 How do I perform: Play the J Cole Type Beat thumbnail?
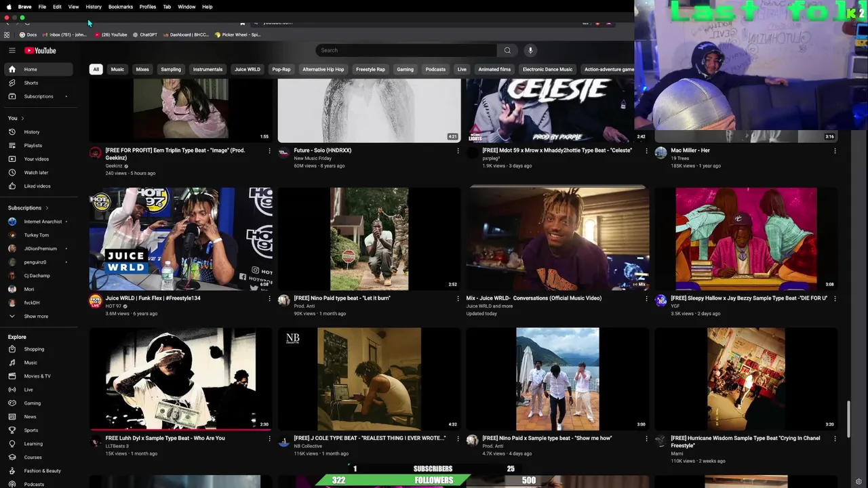point(369,379)
